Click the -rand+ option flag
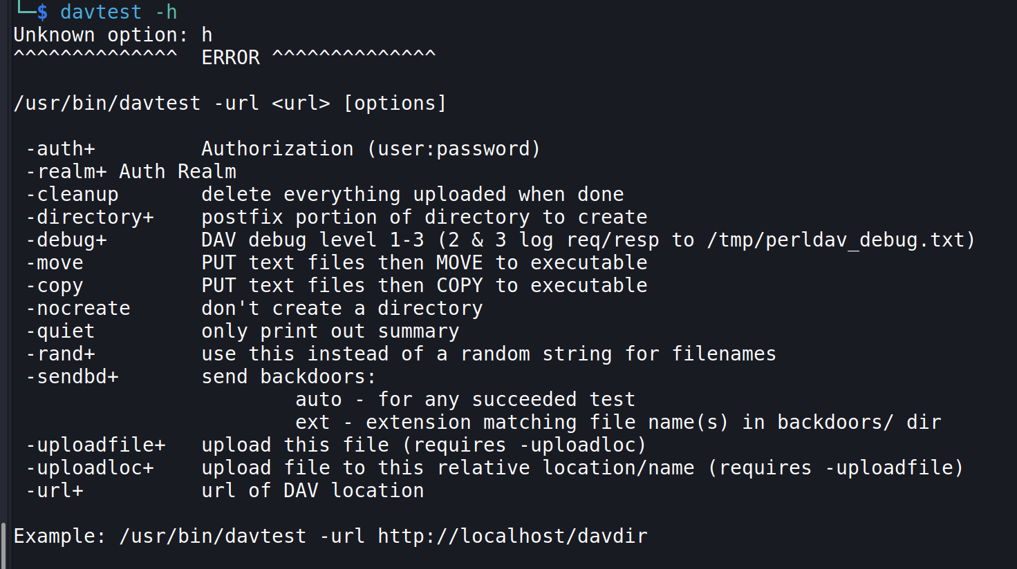 (x=60, y=354)
